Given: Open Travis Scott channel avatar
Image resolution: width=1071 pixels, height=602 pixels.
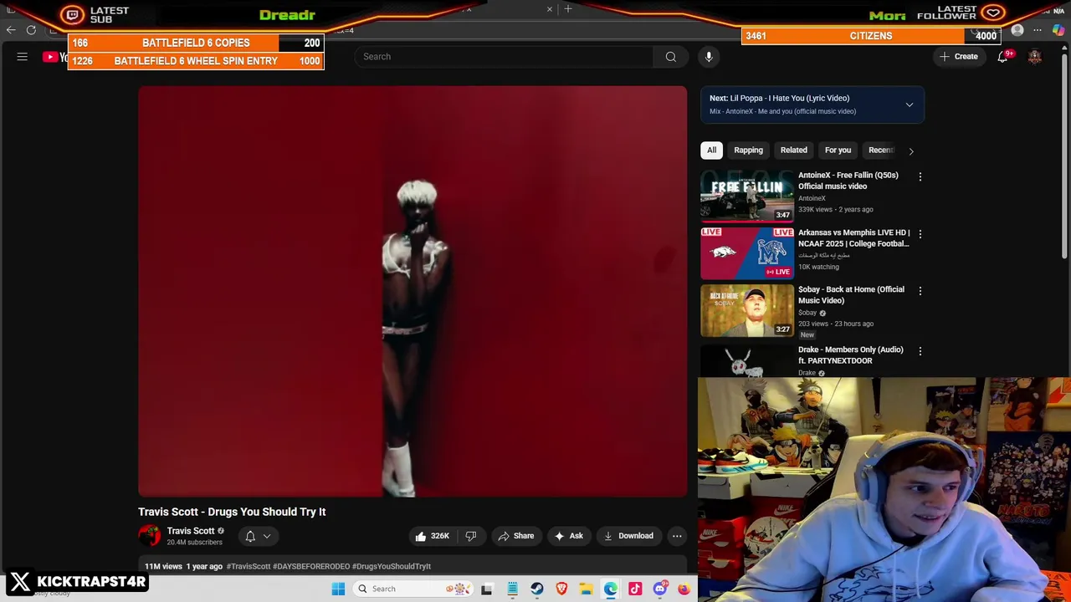Looking at the screenshot, I should tap(150, 536).
